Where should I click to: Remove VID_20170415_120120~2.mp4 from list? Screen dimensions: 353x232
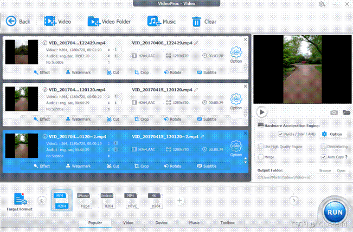click(x=246, y=133)
